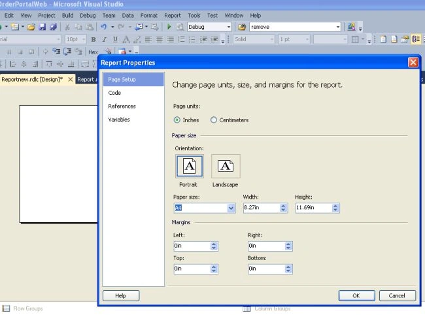Screen dimensions: 425x315
Task: Open the Debug configuration dropdown
Action: 228,27
